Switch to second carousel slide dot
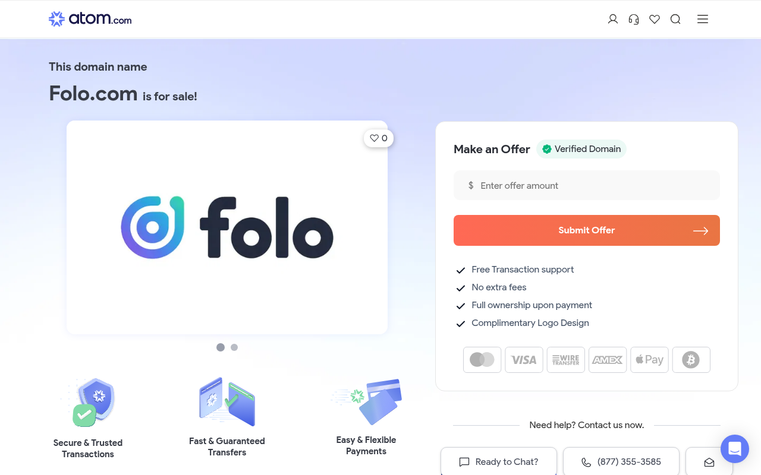This screenshot has width=761, height=475. point(234,347)
